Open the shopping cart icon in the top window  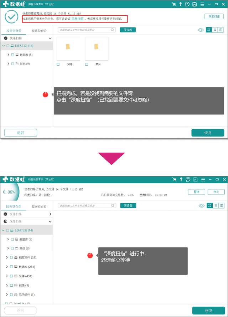tap(173, 4)
